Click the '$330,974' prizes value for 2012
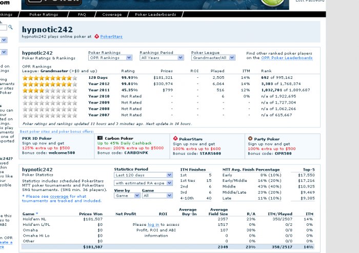This screenshot has width=359, height=253. click(x=163, y=84)
